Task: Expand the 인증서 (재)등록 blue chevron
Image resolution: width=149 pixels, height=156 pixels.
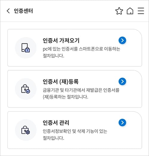Action: click(x=122, y=82)
